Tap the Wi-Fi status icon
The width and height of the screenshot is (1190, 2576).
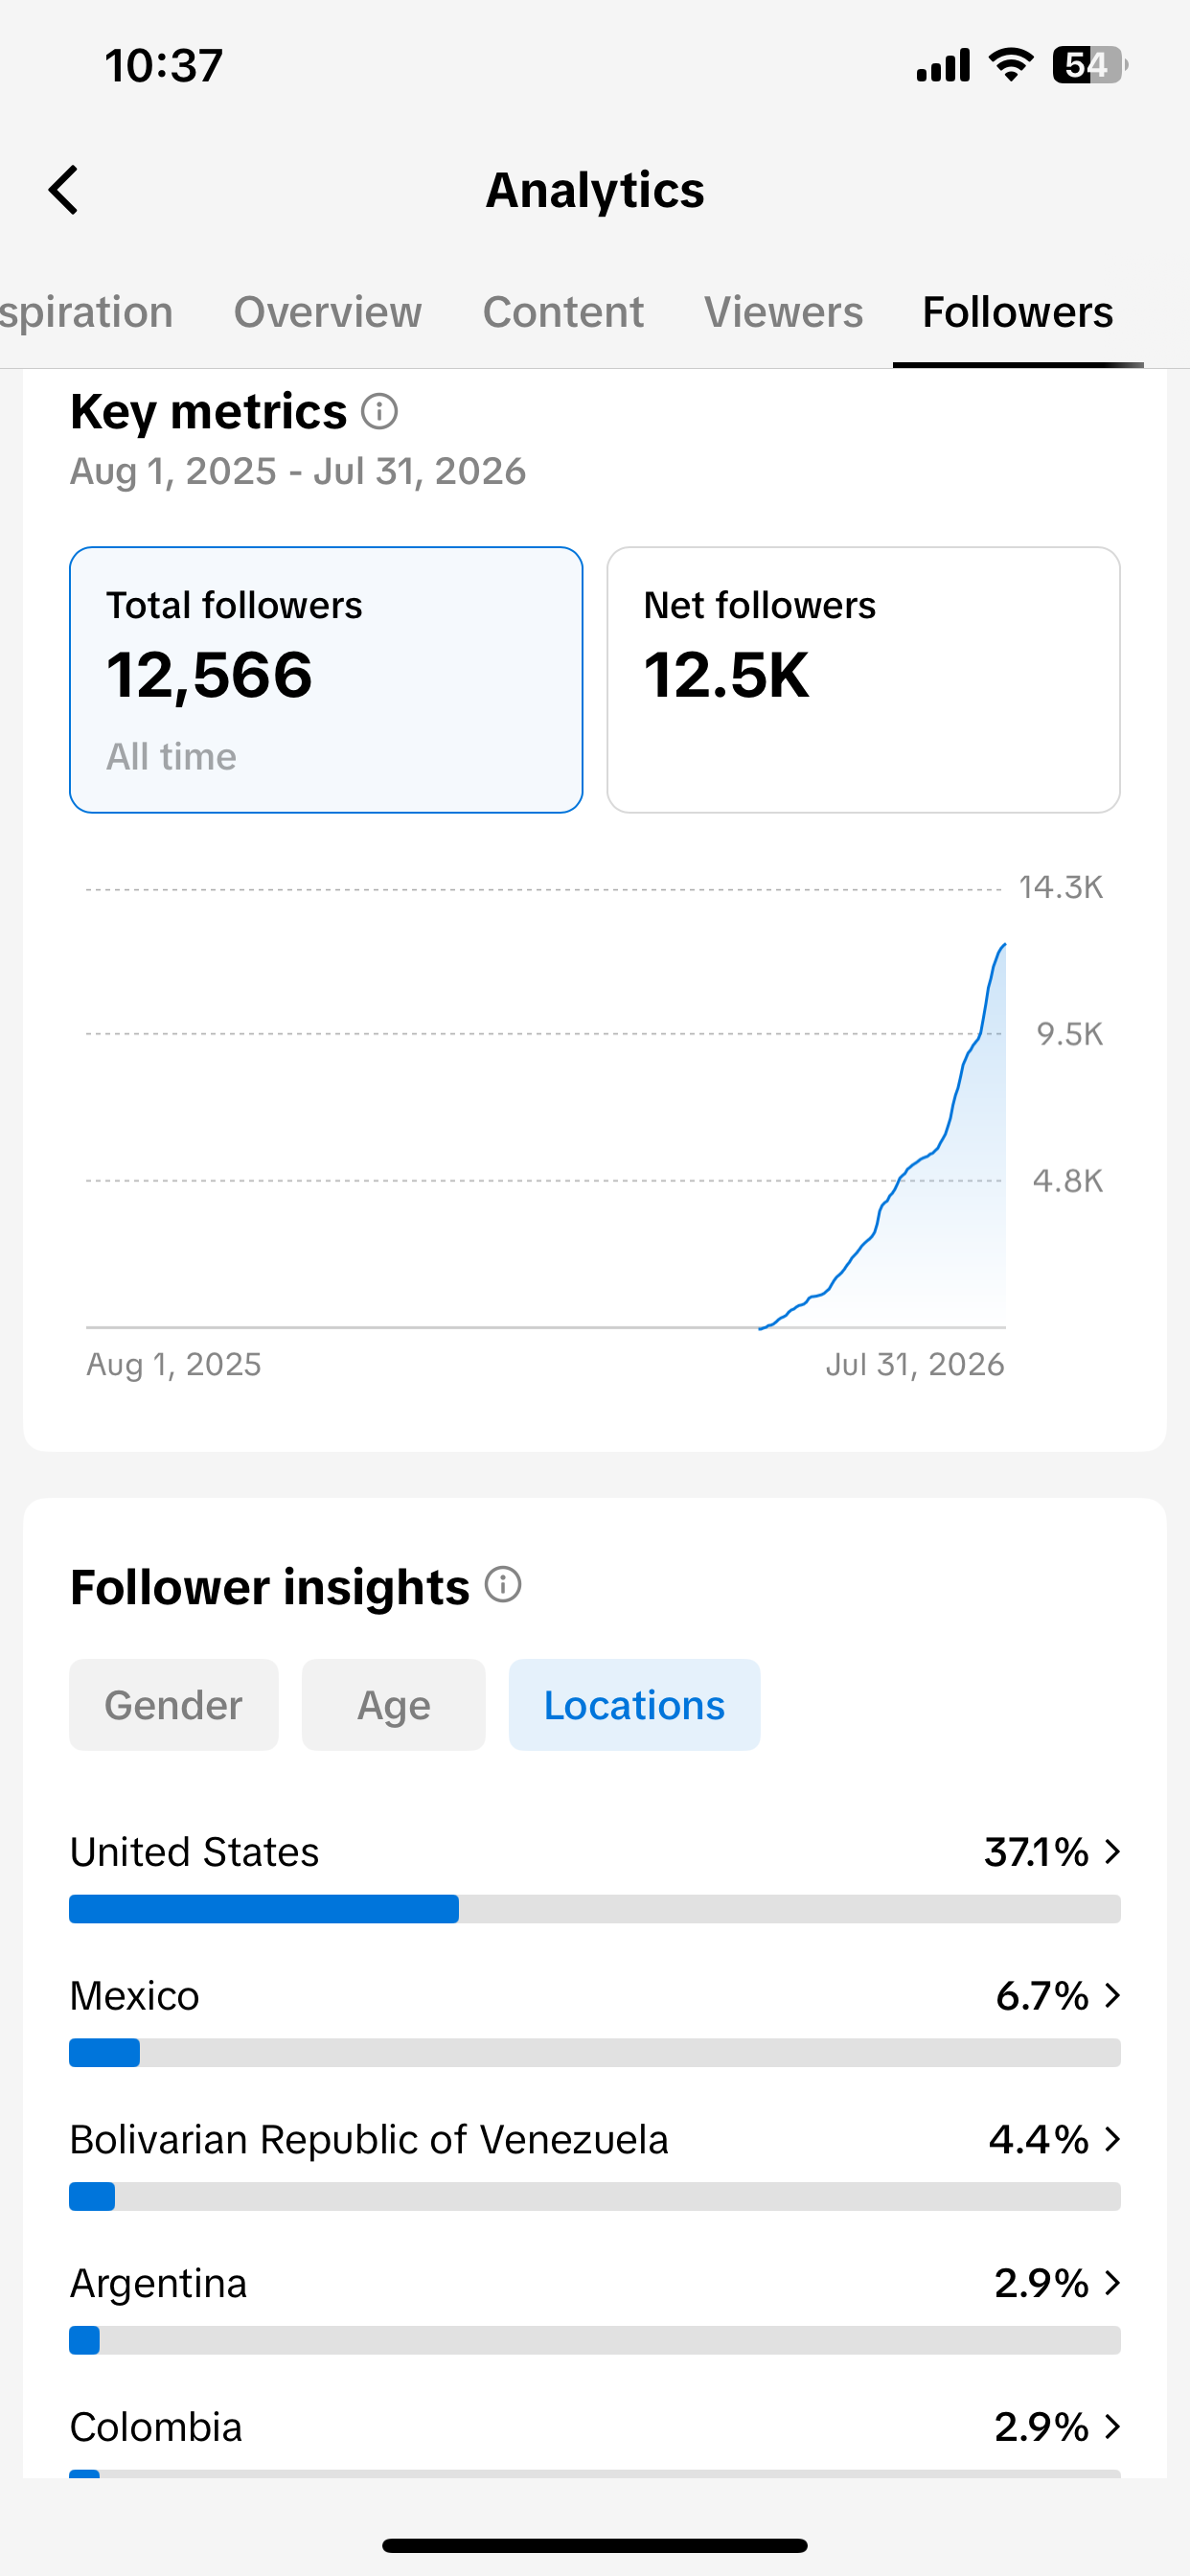coord(1010,65)
